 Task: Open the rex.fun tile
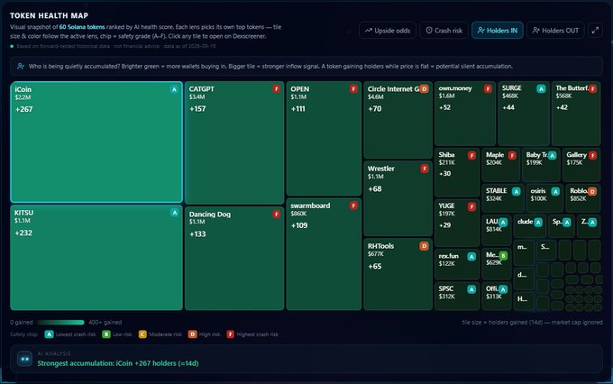457,264
